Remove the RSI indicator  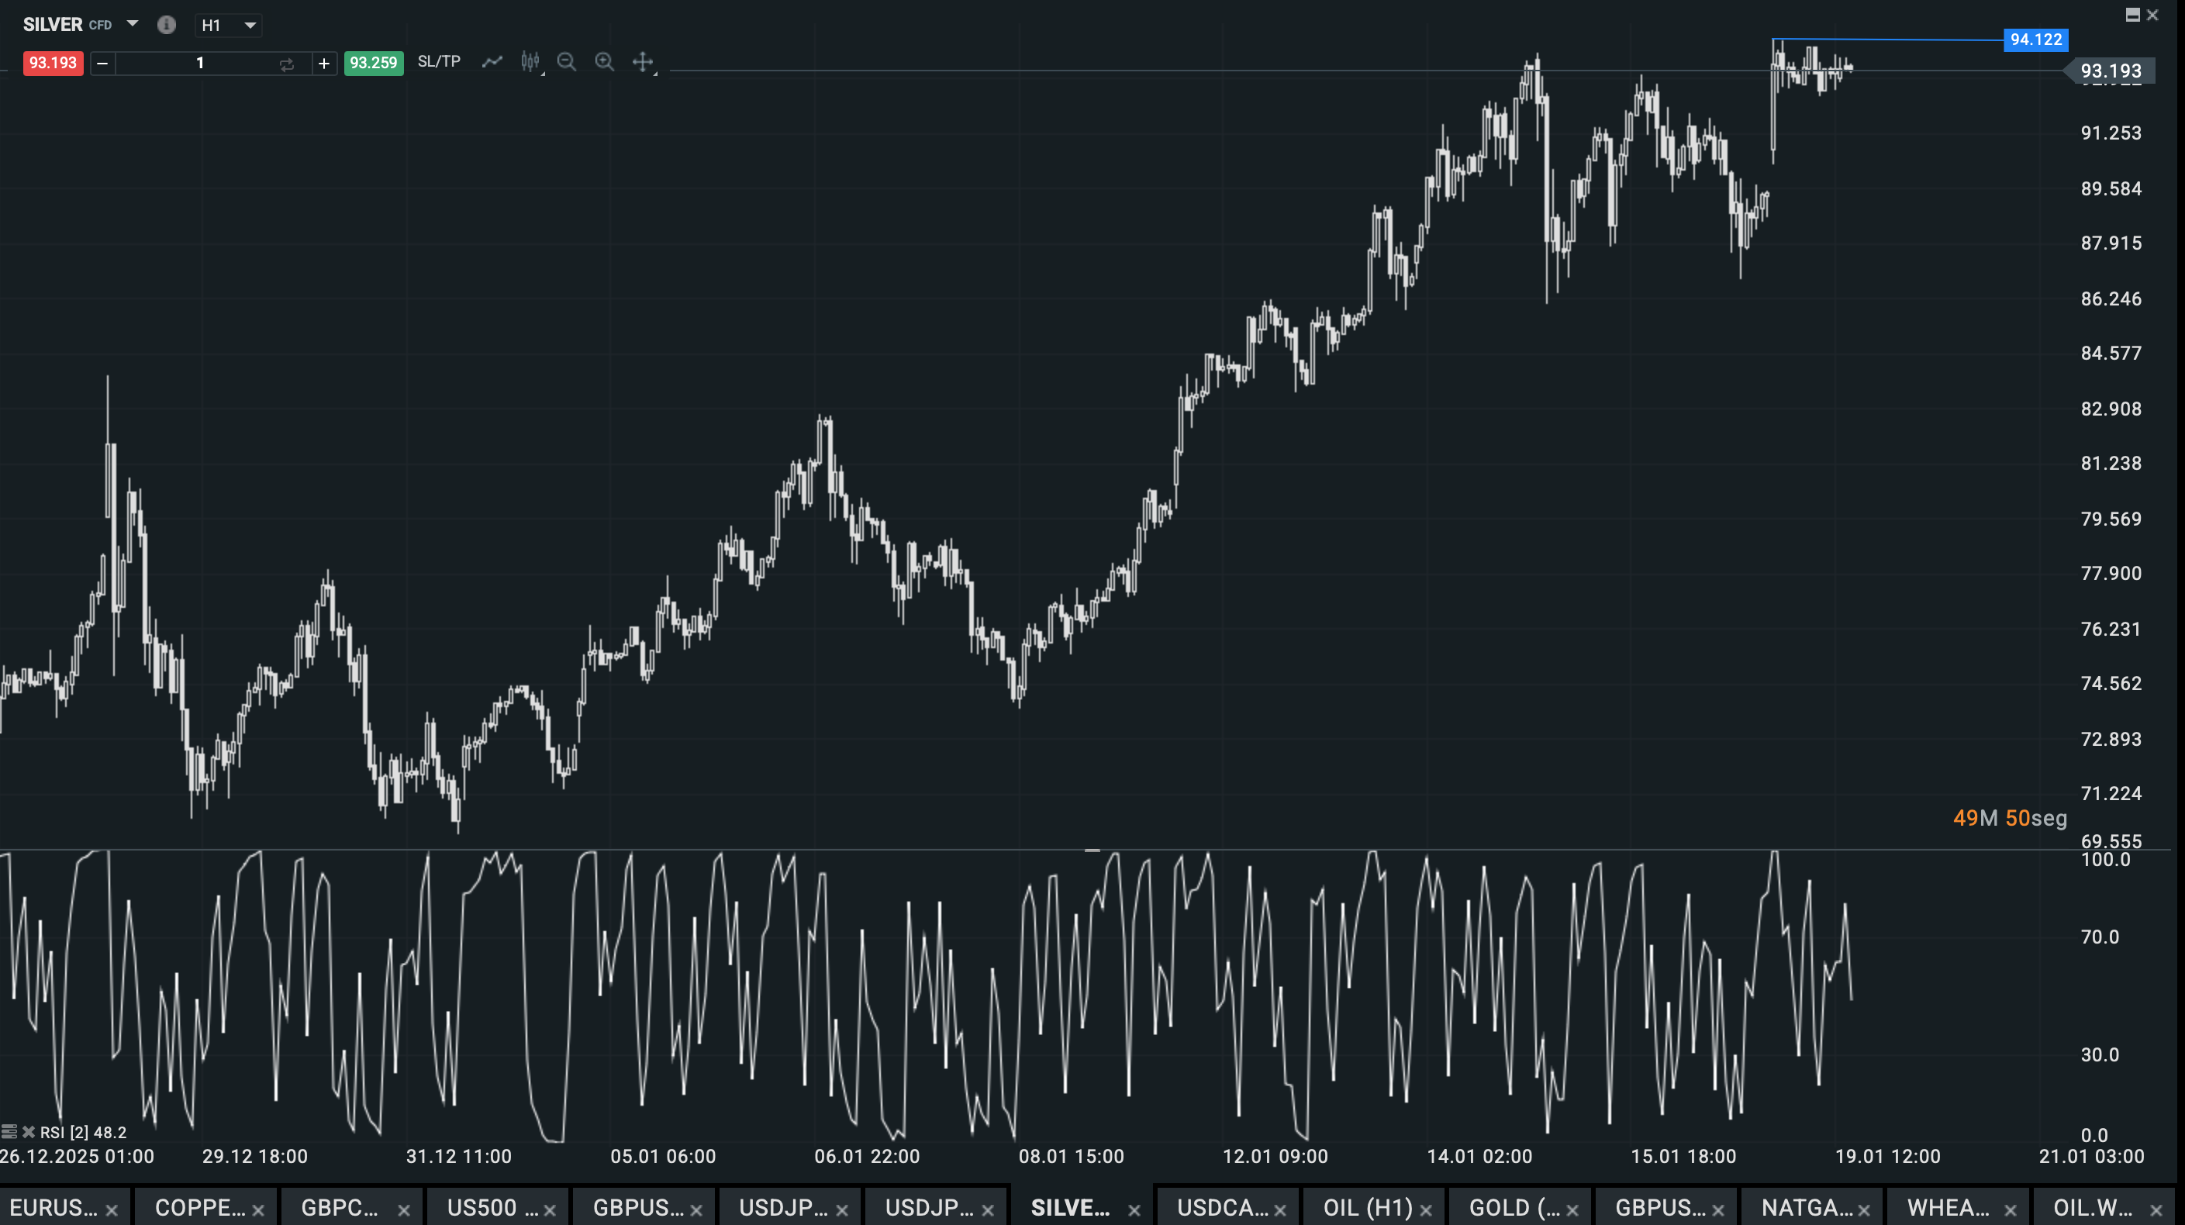29,1132
